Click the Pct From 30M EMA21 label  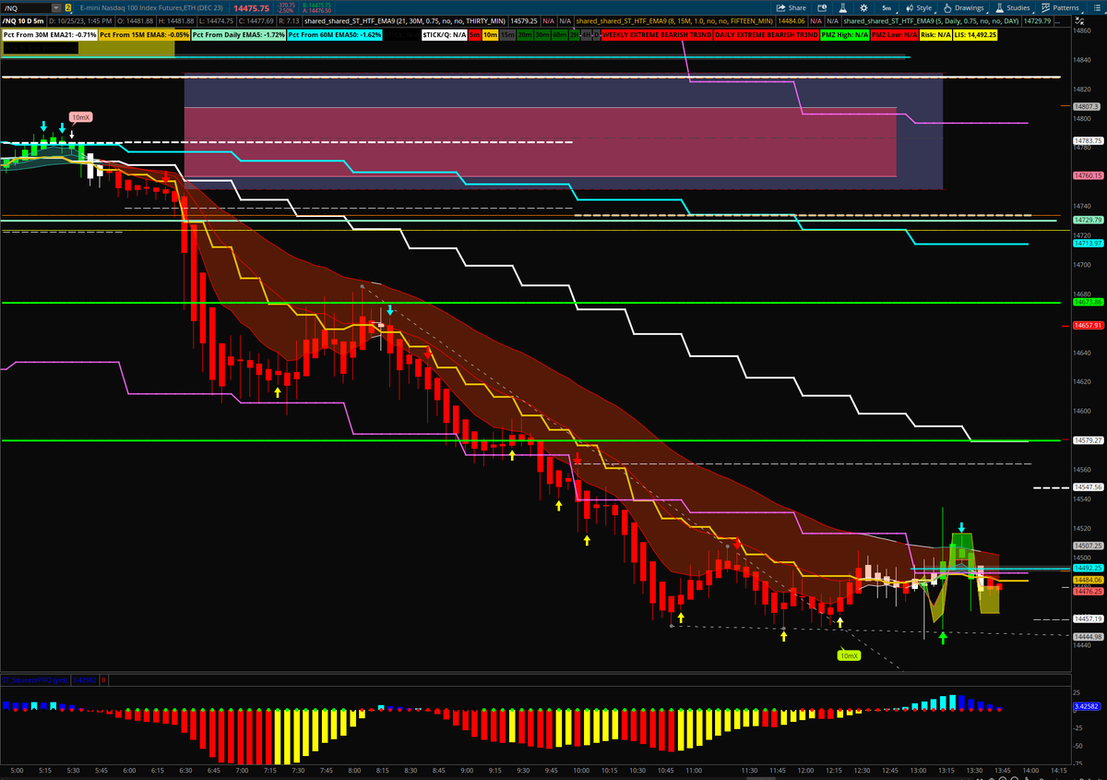(50, 34)
